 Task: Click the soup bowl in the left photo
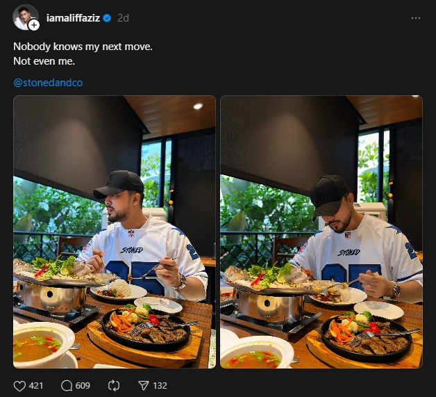pyautogui.click(x=42, y=344)
